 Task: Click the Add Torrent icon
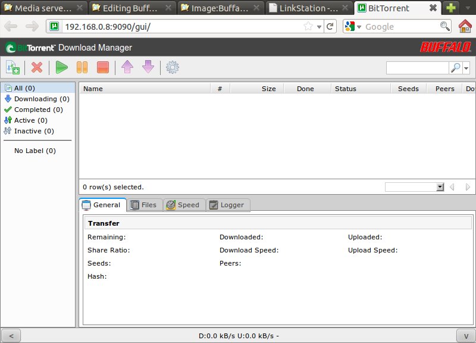[12, 68]
